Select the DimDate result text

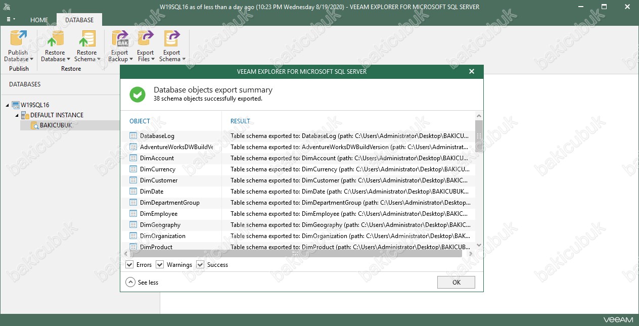(350, 192)
